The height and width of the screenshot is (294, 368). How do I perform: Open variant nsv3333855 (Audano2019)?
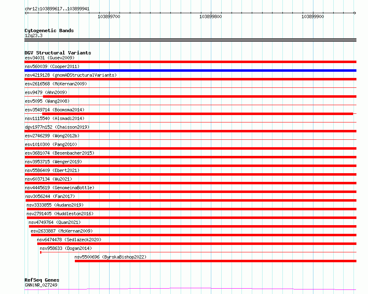55,205
